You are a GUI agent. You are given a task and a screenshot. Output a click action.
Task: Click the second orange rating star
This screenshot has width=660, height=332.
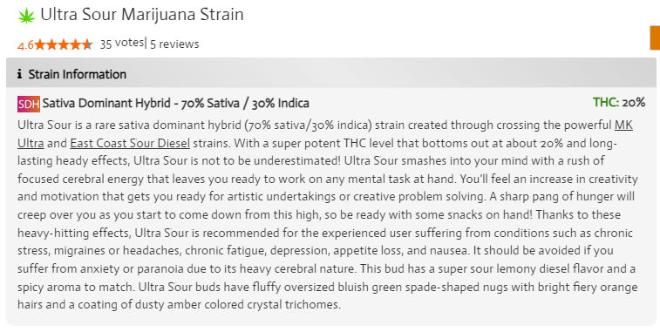tap(52, 44)
